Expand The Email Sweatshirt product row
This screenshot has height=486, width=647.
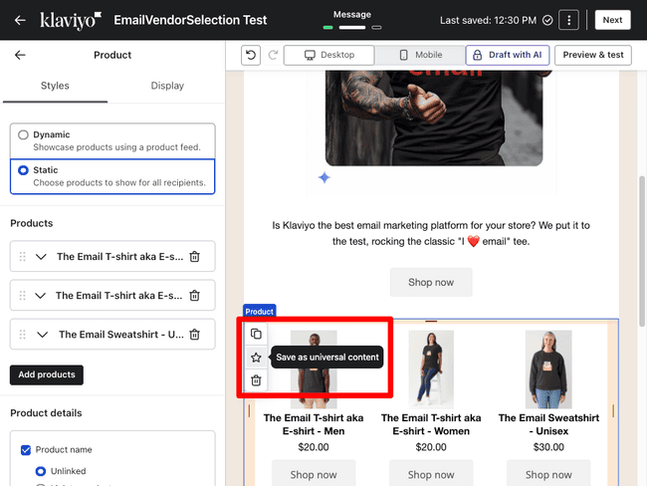click(x=41, y=335)
